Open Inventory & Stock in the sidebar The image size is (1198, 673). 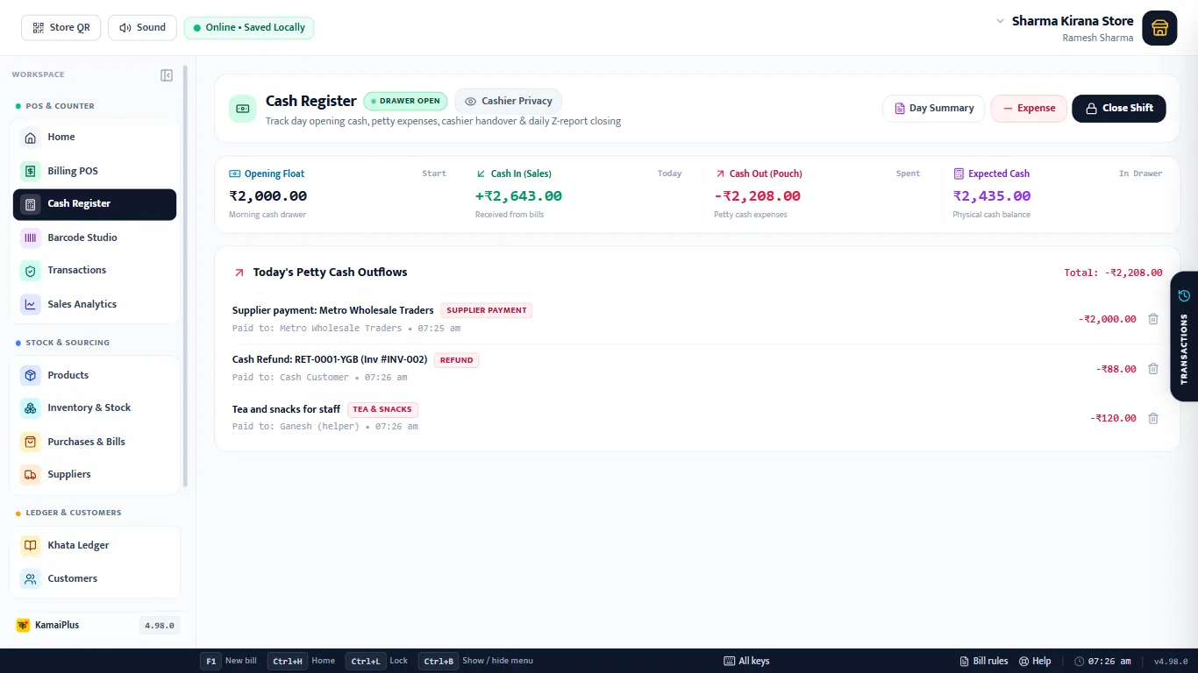click(95, 408)
